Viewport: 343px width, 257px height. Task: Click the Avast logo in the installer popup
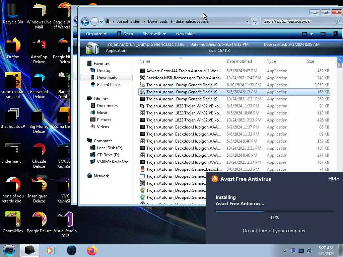point(215,179)
